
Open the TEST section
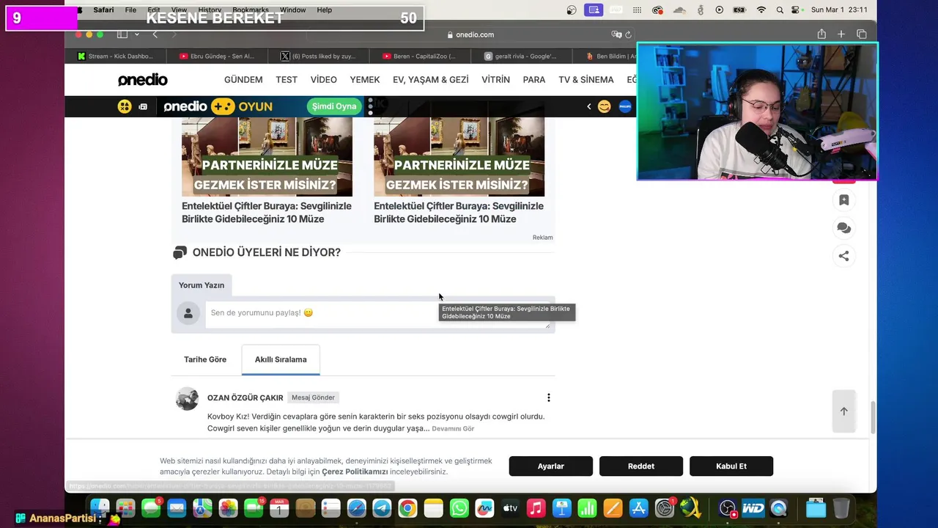coord(287,80)
